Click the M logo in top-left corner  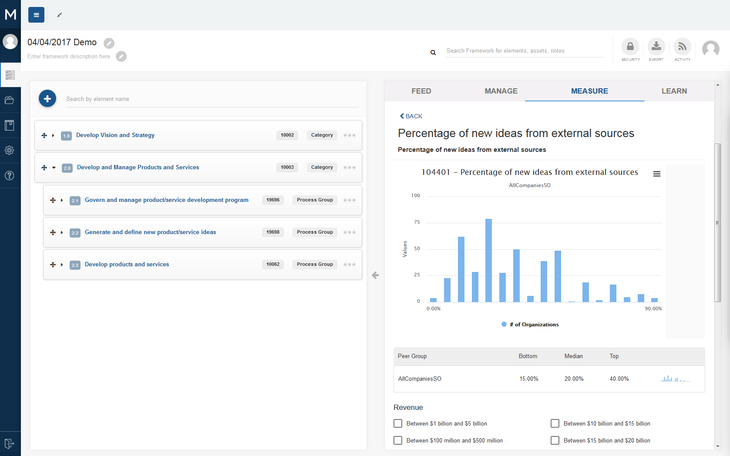click(x=10, y=14)
